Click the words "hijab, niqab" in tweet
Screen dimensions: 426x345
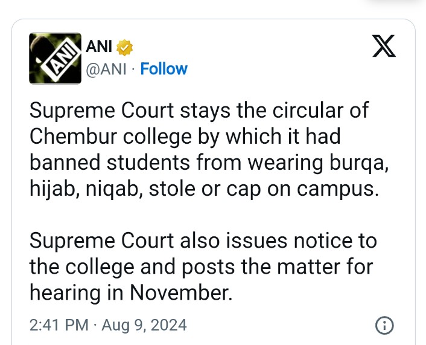click(x=86, y=189)
